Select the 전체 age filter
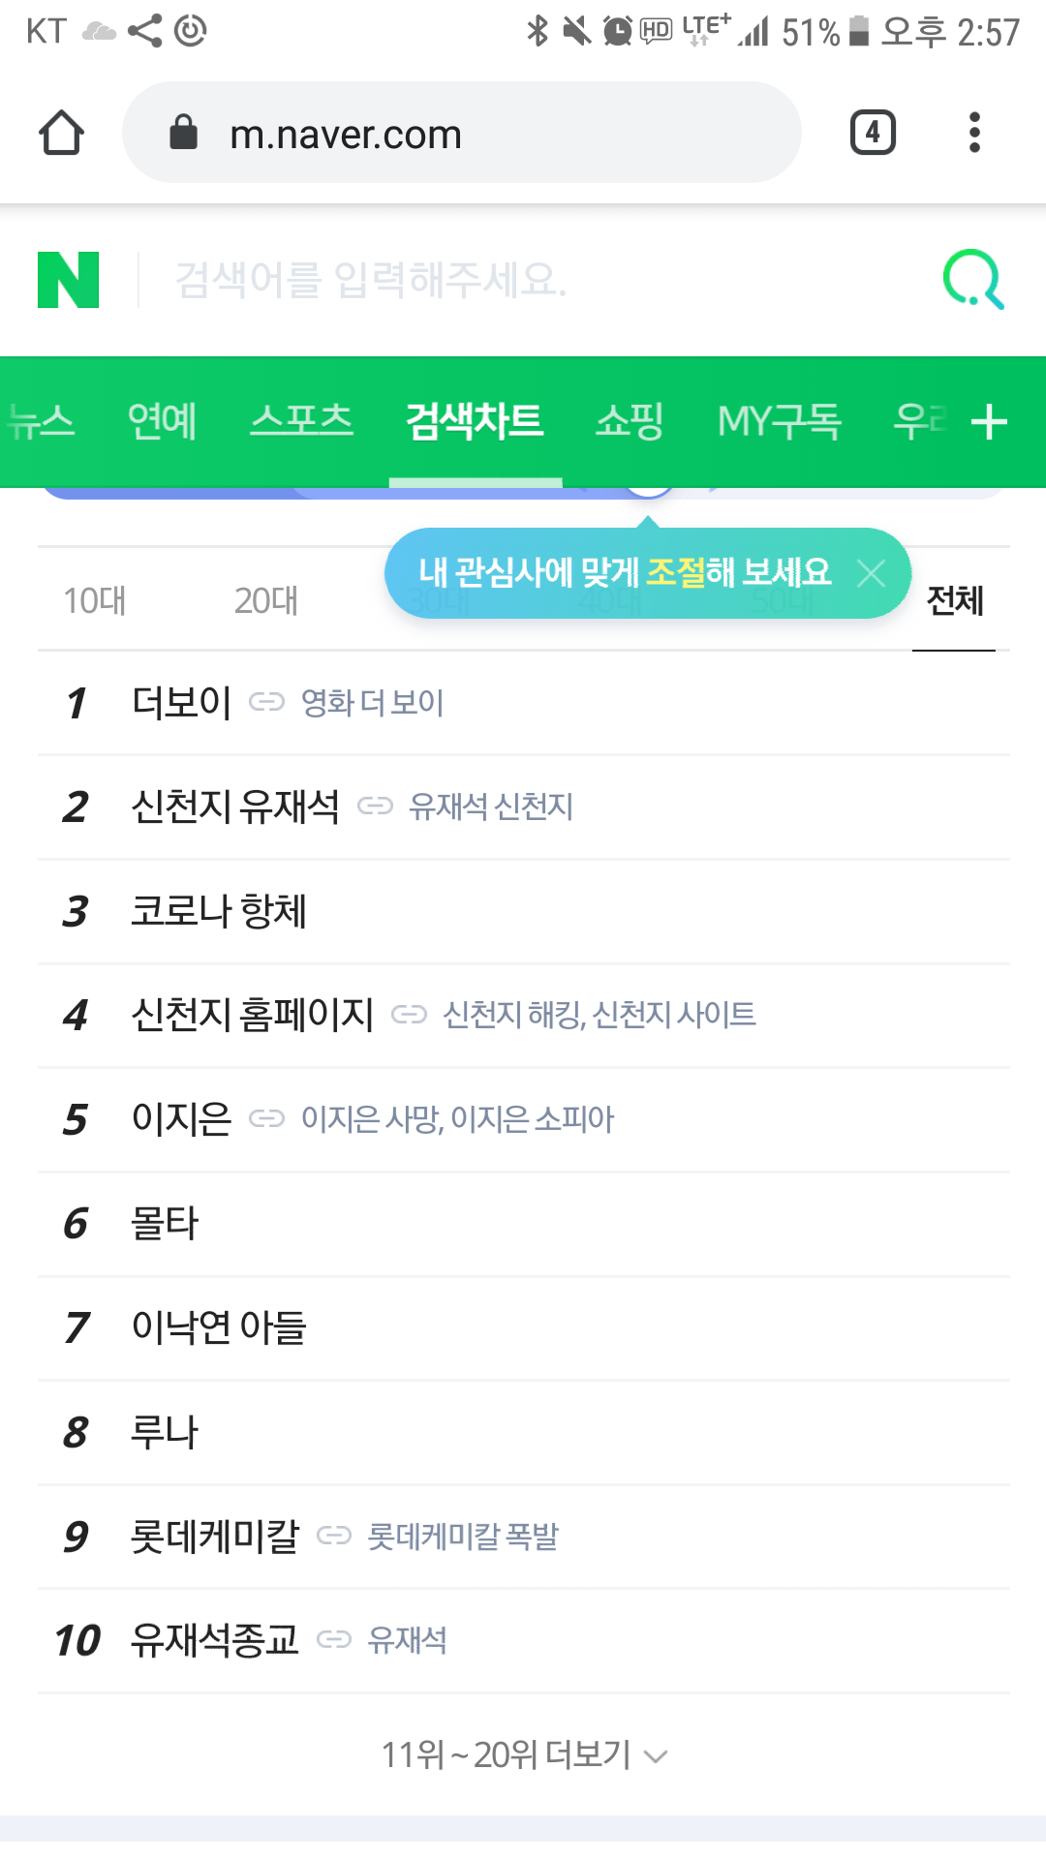 pyautogui.click(x=954, y=600)
